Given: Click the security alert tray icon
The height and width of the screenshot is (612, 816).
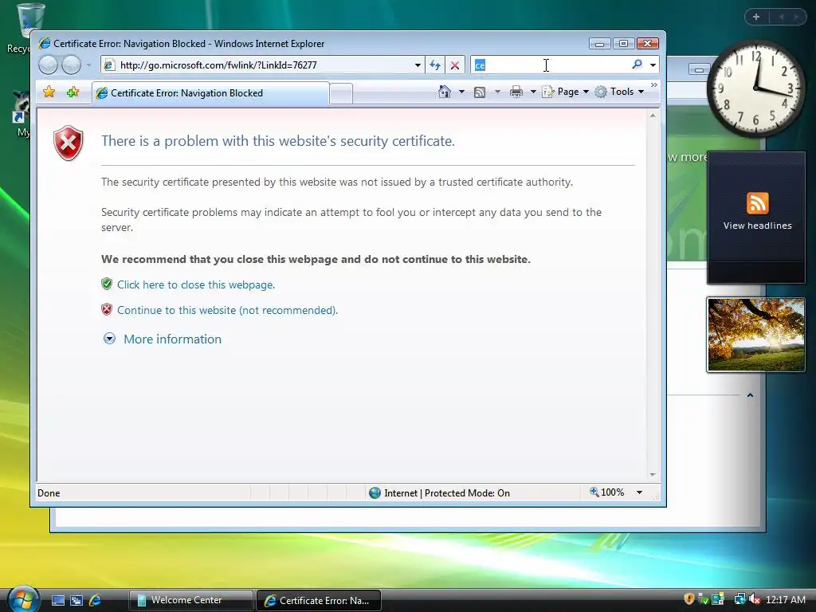Looking at the screenshot, I should click(689, 599).
